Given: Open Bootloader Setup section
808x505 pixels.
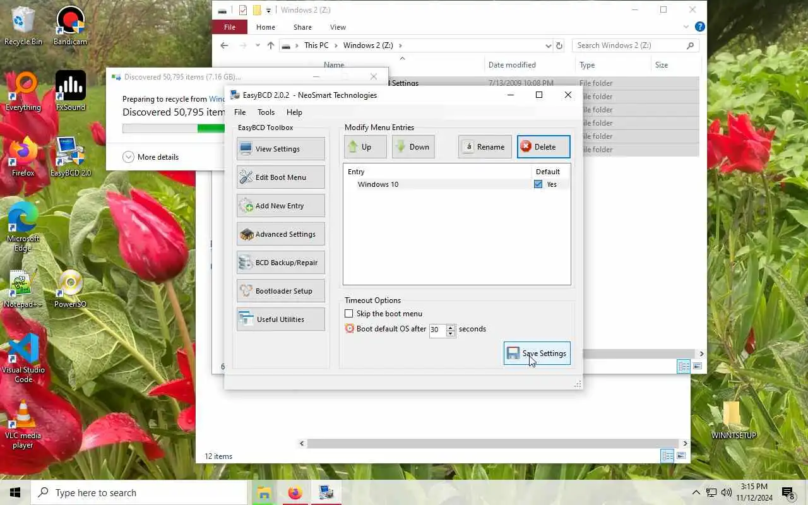Looking at the screenshot, I should pos(281,291).
